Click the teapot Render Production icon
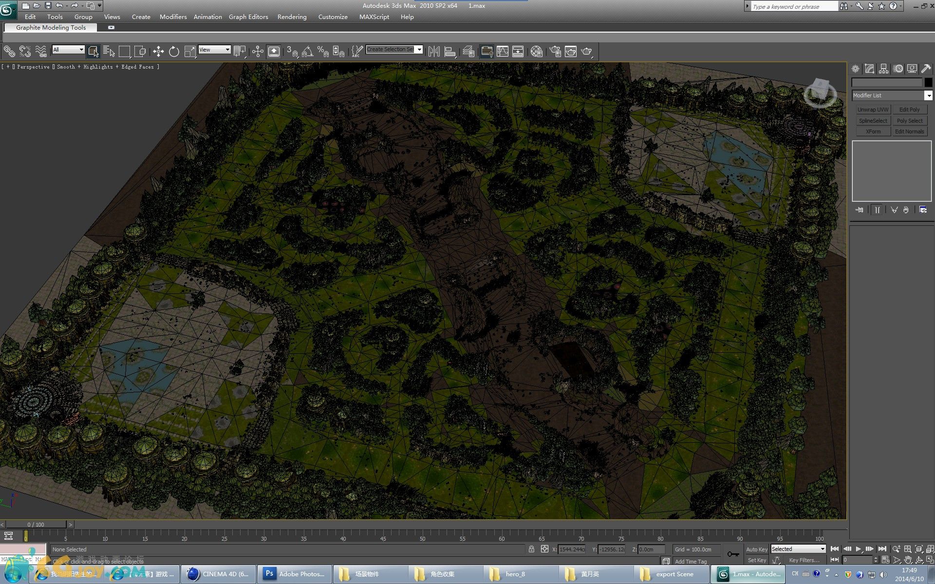The image size is (935, 584). [x=587, y=51]
